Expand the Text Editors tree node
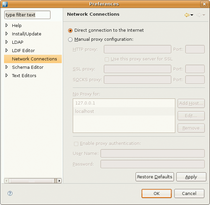Screen dimensions: 210x205 7,75
